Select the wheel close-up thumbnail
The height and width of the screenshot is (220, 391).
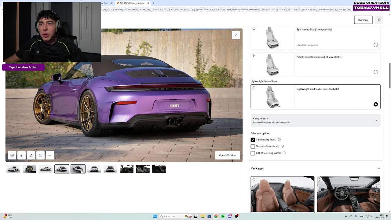pyautogui.click(x=29, y=169)
